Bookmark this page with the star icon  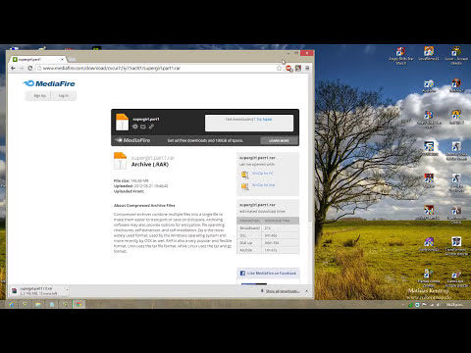pos(279,68)
